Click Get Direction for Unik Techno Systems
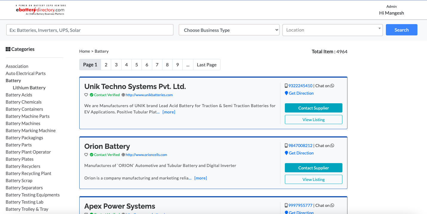 tap(301, 93)
